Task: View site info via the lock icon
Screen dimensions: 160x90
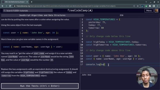Action: (15, 6)
